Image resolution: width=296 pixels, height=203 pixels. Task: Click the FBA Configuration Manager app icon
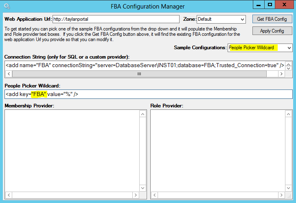(7, 6)
